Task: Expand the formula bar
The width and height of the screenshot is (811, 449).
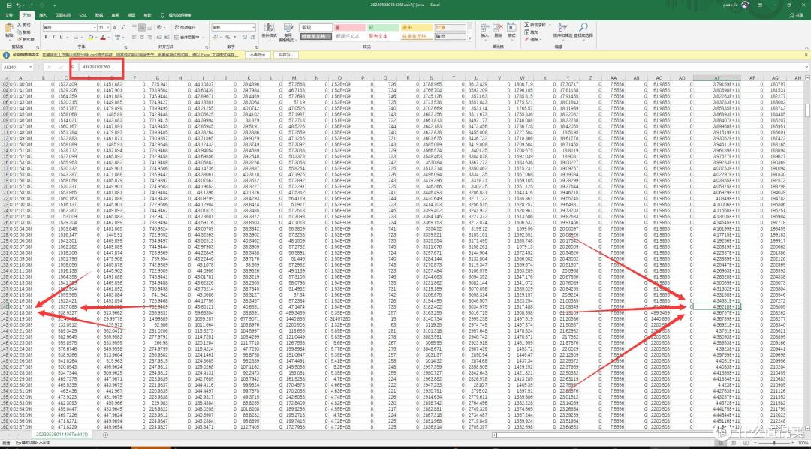Action: 806,68
